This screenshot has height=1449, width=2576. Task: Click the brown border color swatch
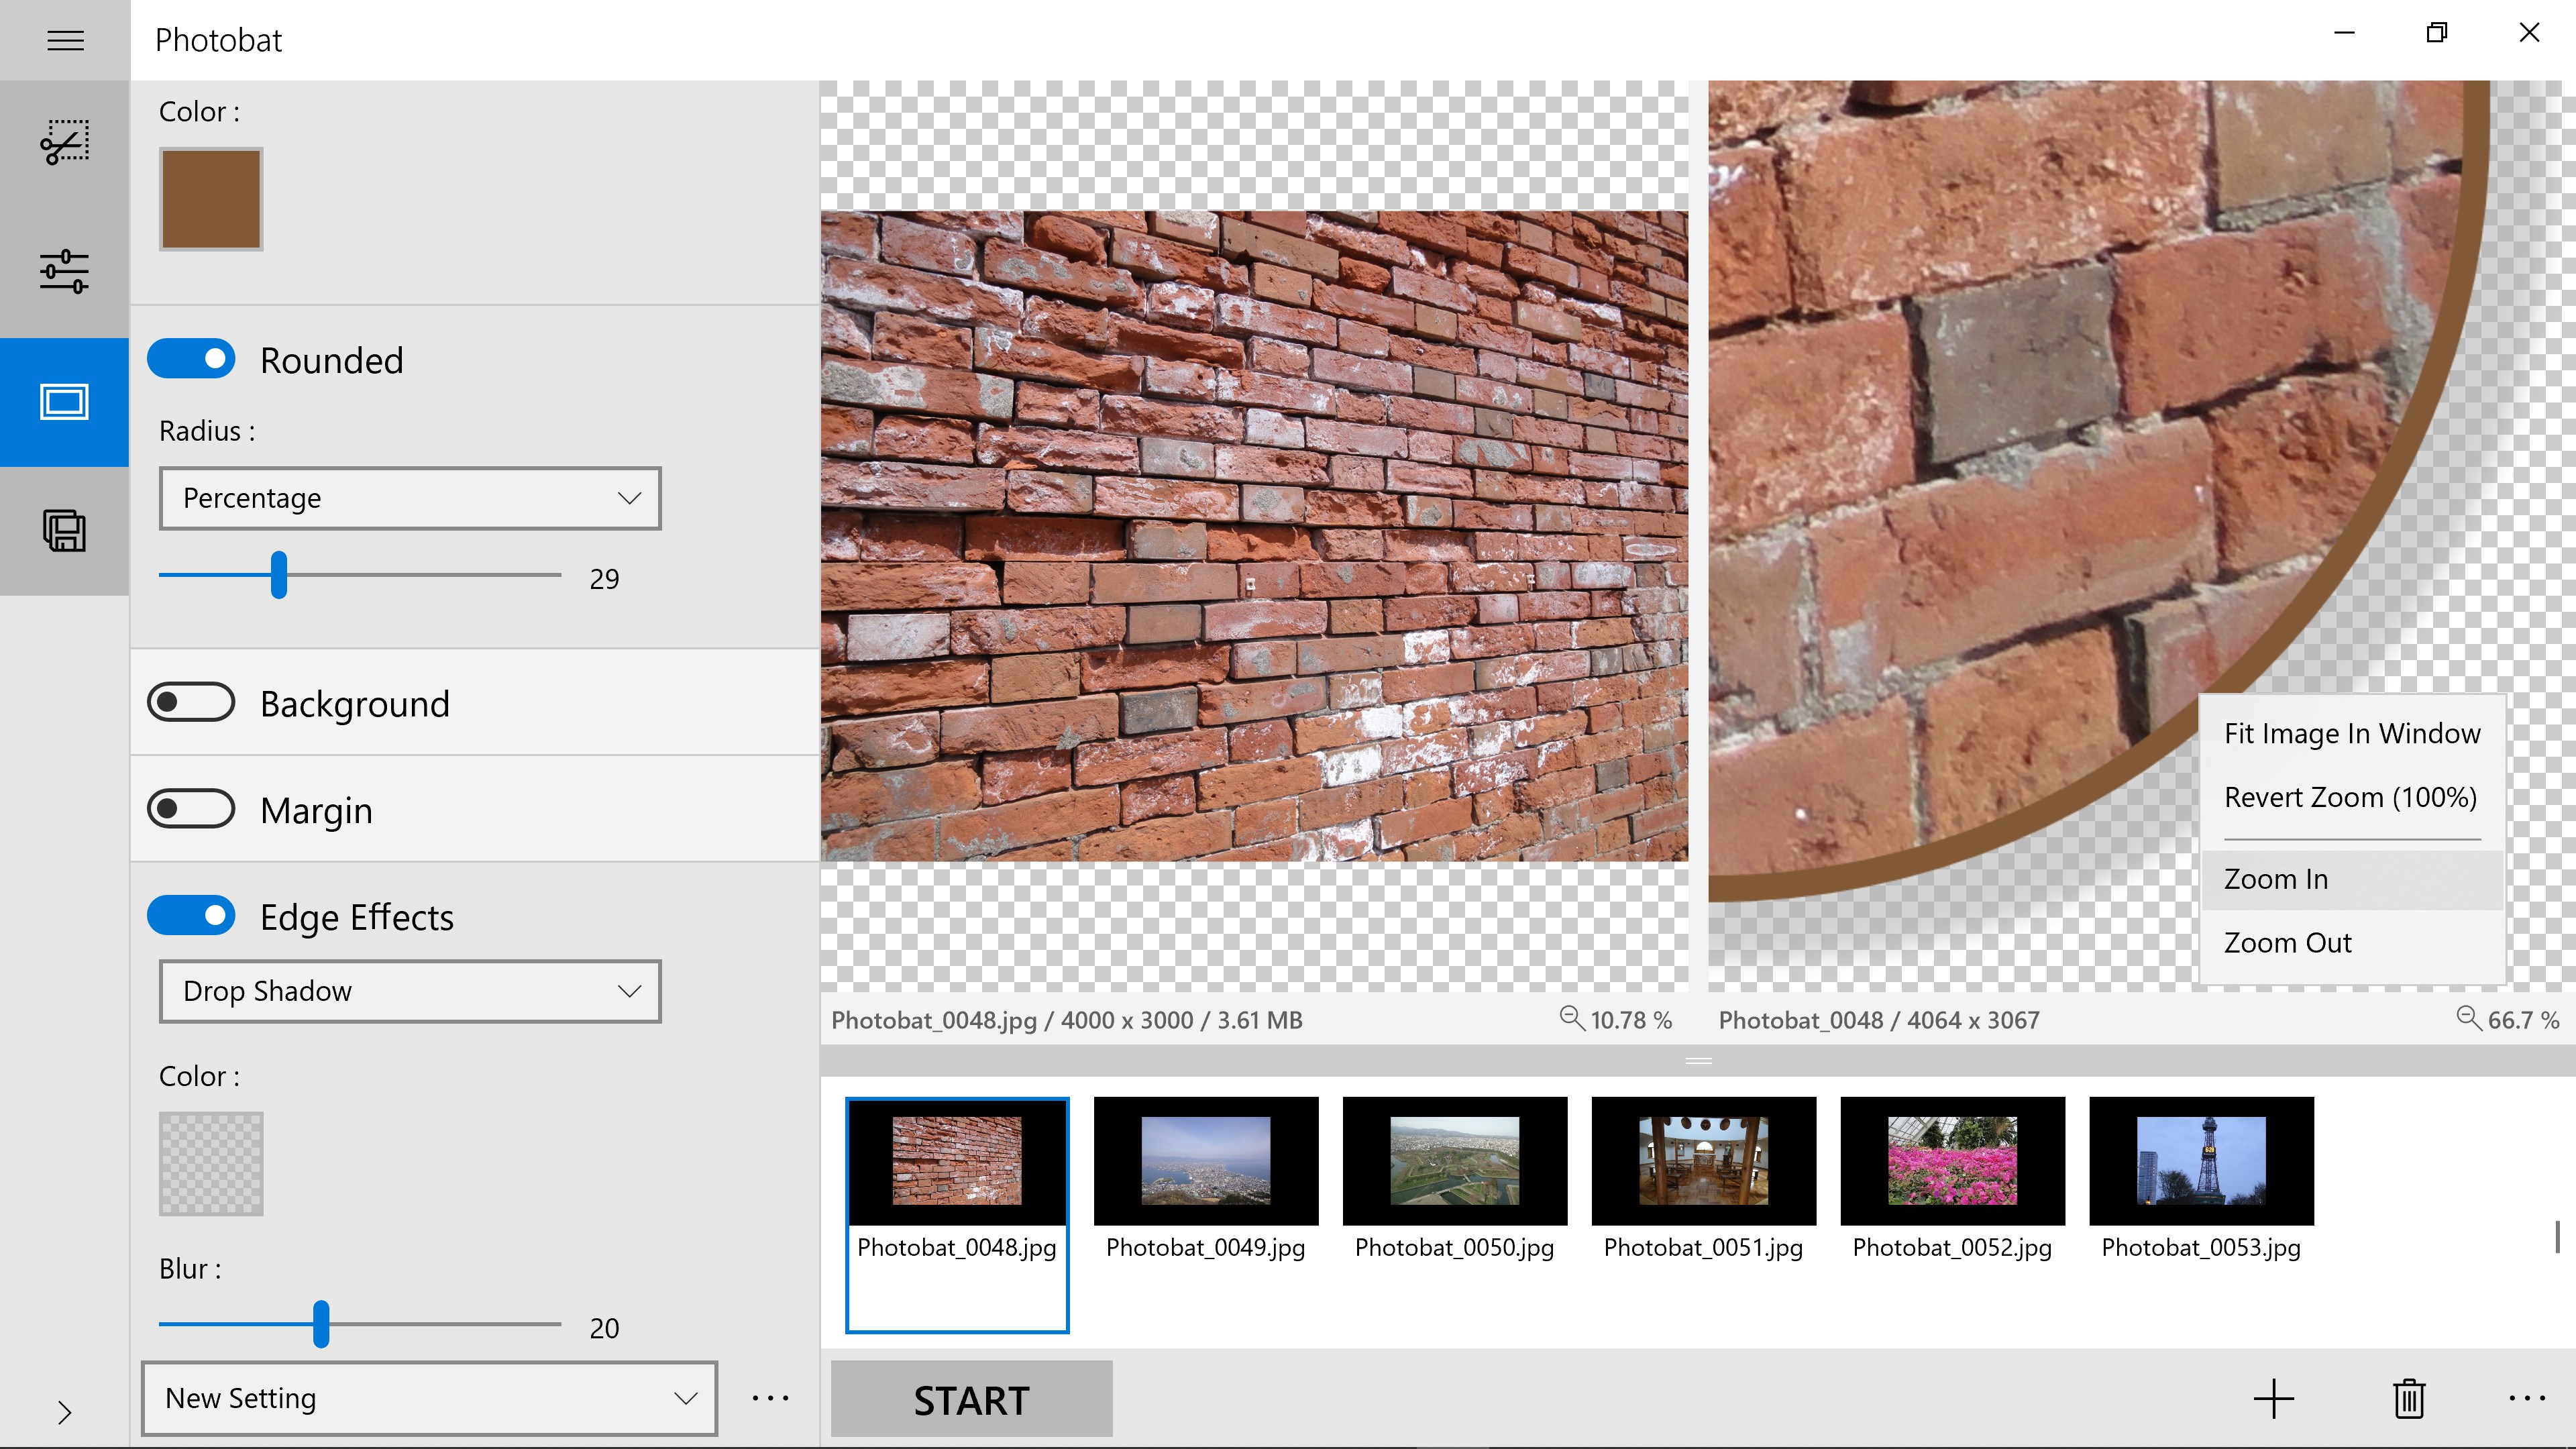click(211, 199)
